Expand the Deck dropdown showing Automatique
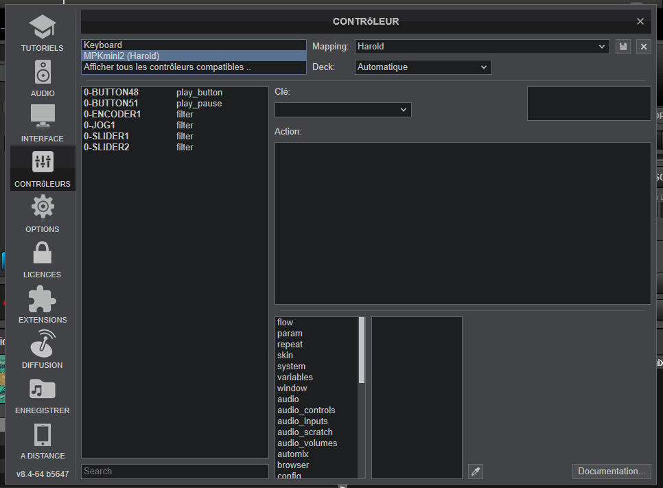 (423, 67)
